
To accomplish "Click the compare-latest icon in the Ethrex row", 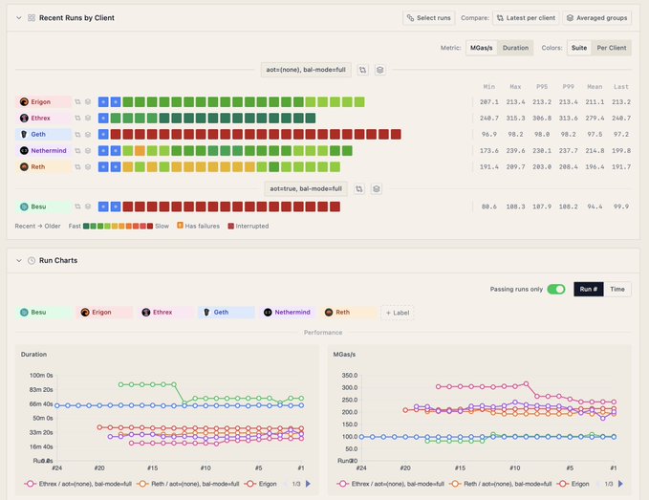I will [77, 118].
